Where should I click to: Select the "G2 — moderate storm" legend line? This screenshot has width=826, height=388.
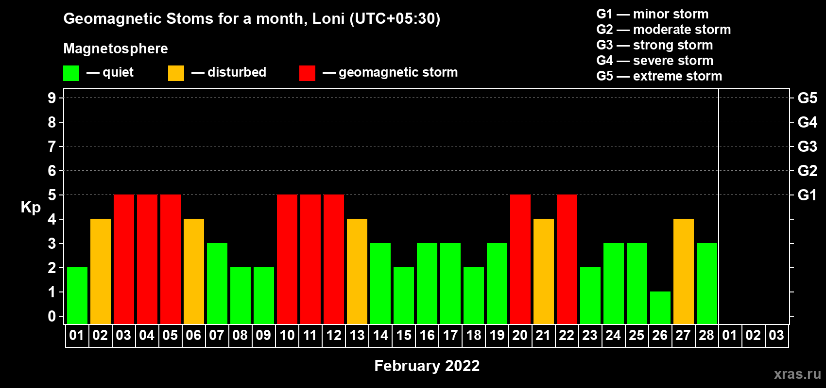663,30
